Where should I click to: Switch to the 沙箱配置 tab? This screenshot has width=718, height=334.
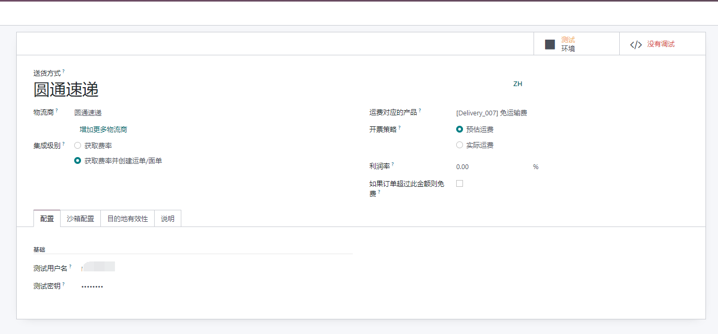pos(80,219)
